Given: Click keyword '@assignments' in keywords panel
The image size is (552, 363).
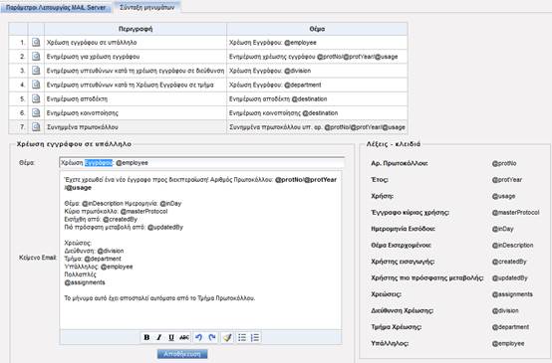Looking at the screenshot, I should click(x=512, y=294).
